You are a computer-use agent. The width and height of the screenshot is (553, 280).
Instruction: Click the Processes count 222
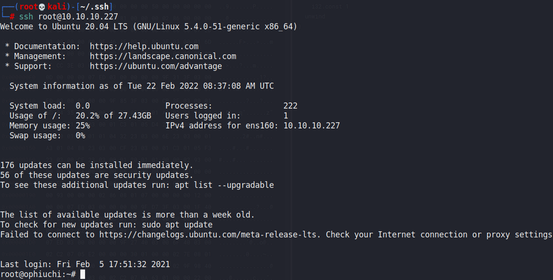pos(290,106)
